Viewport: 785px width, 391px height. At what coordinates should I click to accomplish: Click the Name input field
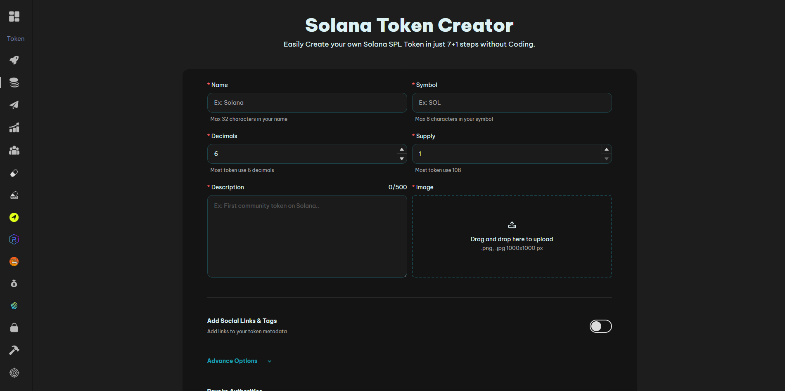click(307, 103)
